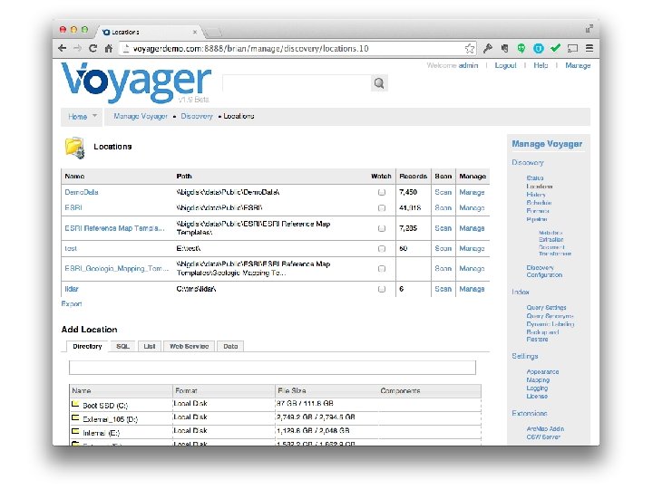Click the magnifier search button

click(x=379, y=83)
